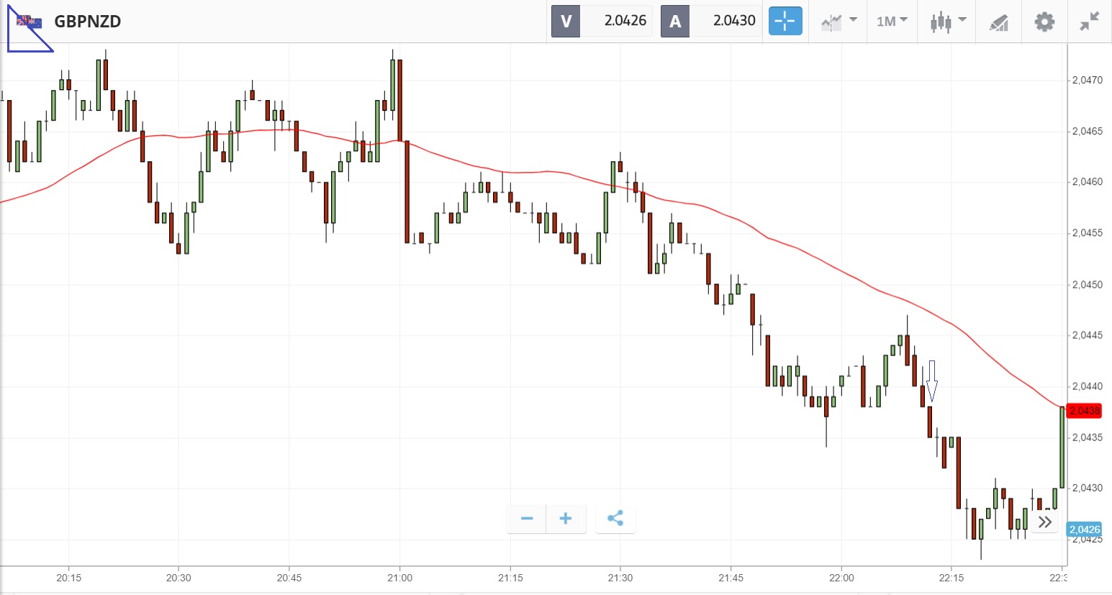This screenshot has height=595, width=1112.
Task: Click the collapse chart arrows icon
Action: (1090, 21)
